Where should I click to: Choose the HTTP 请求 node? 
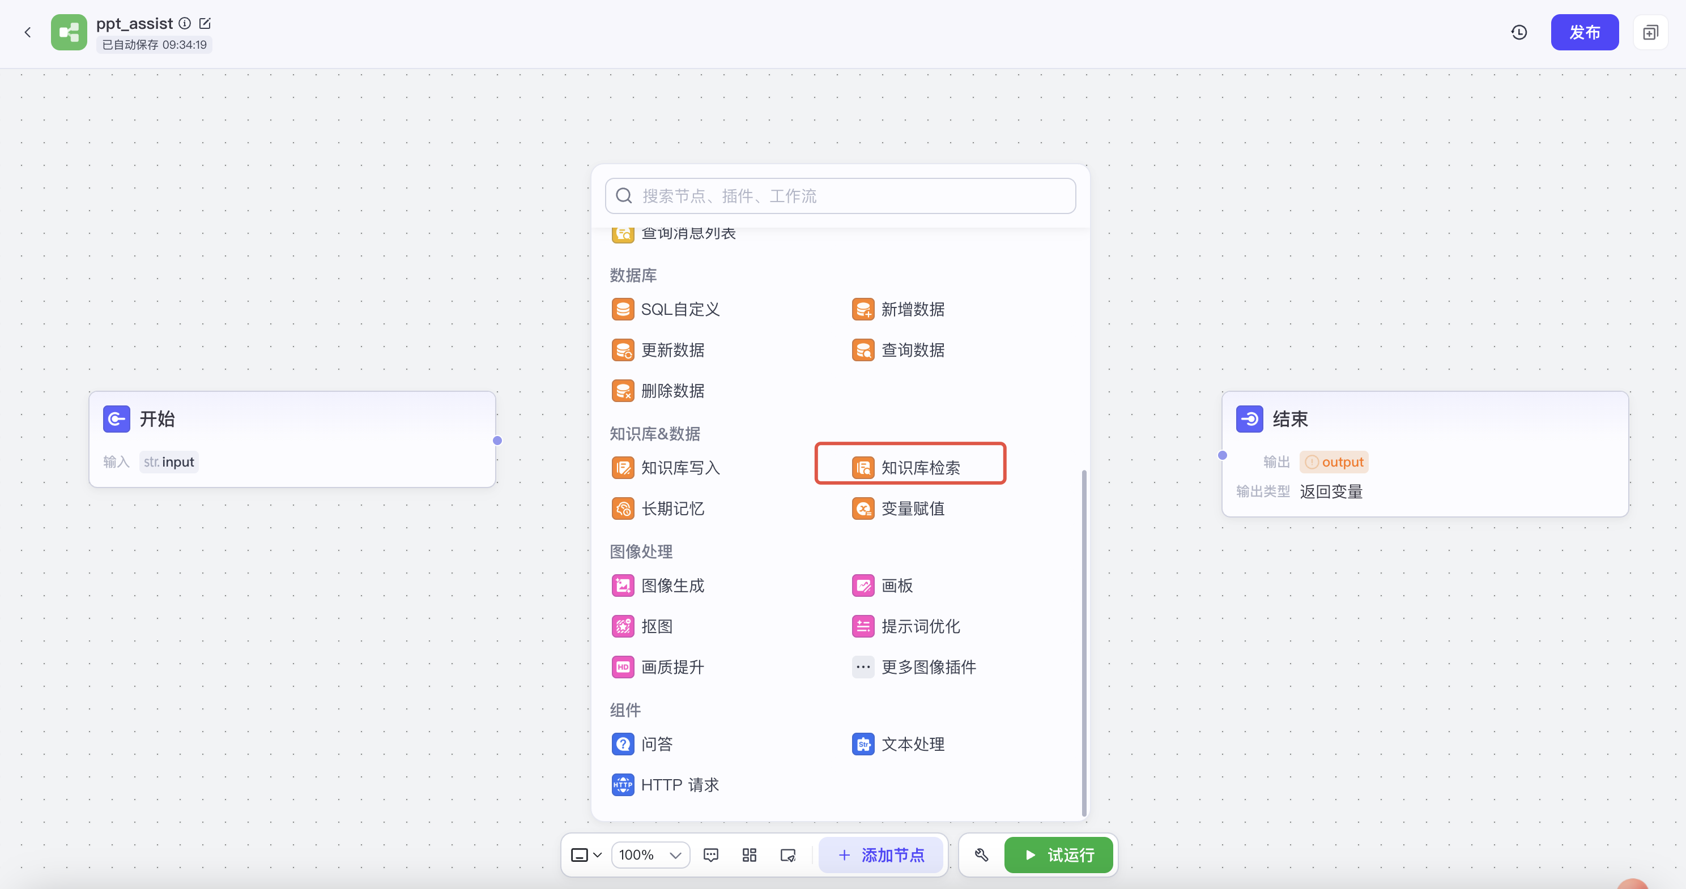[666, 784]
